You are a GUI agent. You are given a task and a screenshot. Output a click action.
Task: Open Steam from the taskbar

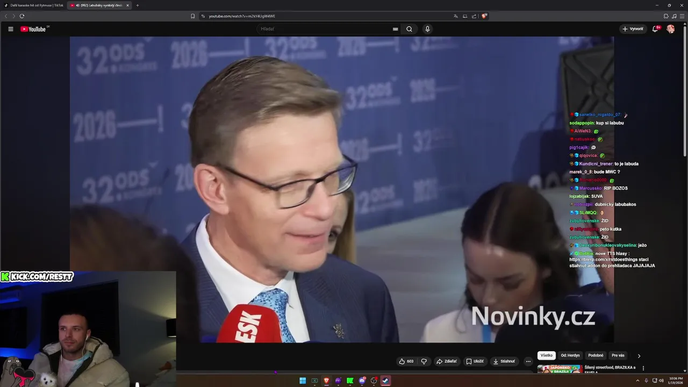pos(385,381)
